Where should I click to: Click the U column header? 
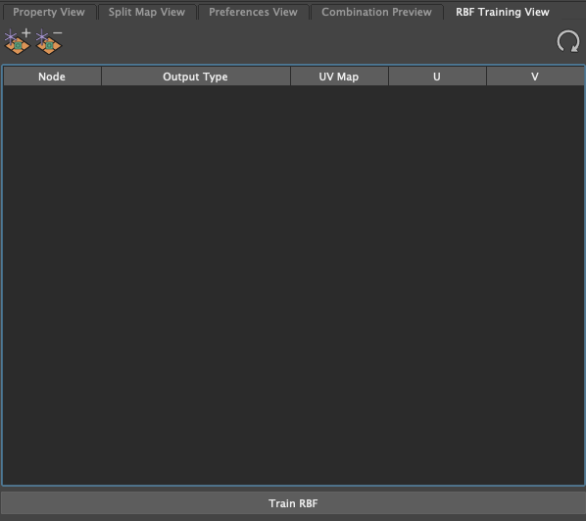(x=437, y=77)
